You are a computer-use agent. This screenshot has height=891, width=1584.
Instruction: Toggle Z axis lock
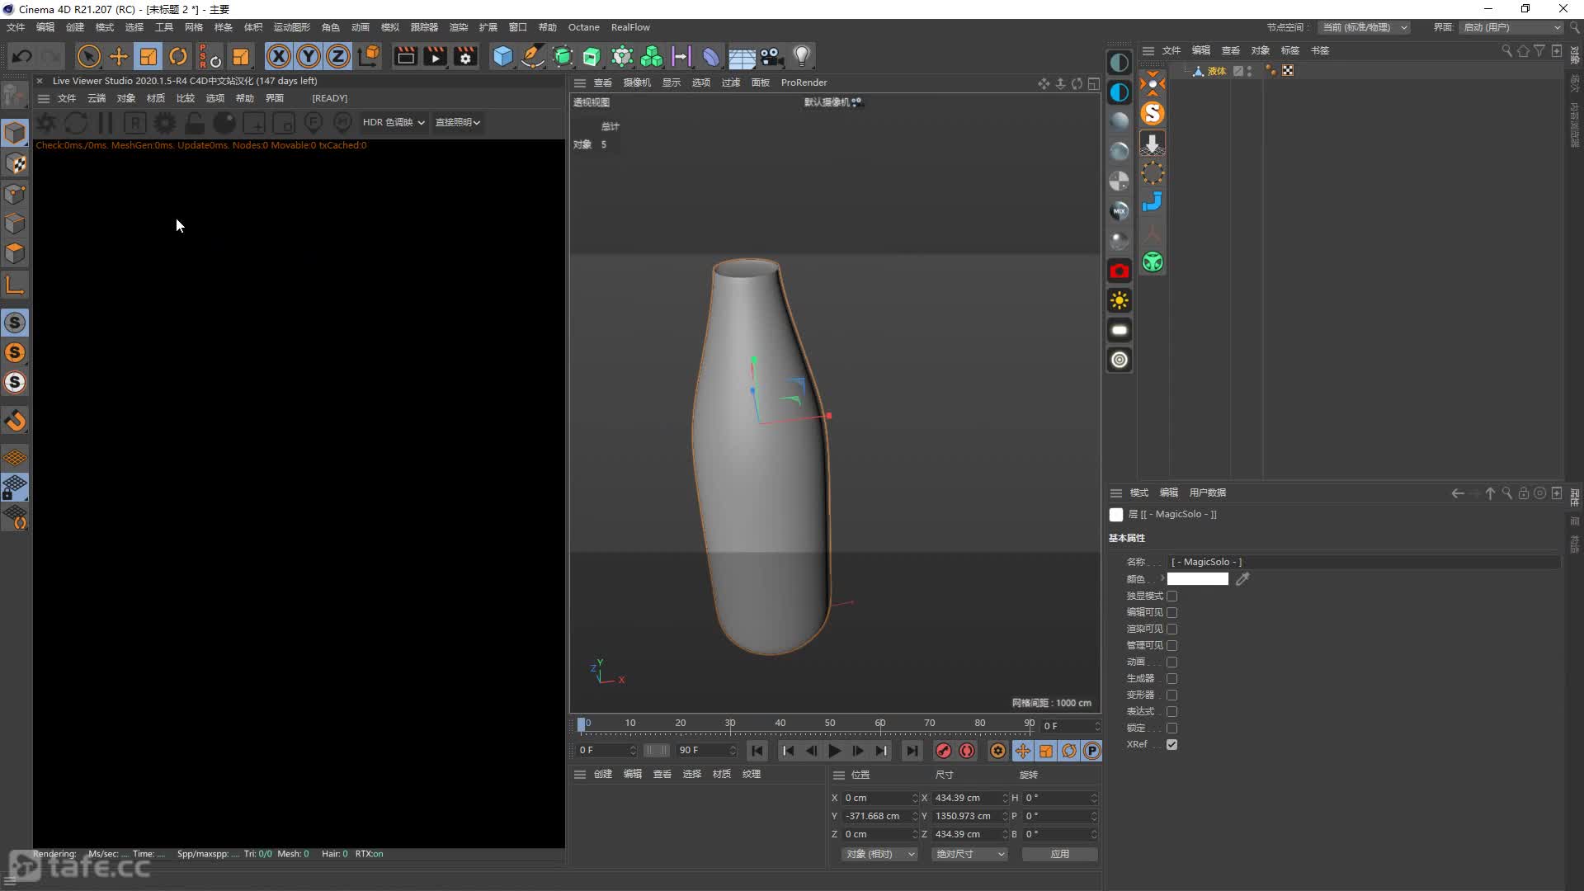(338, 56)
